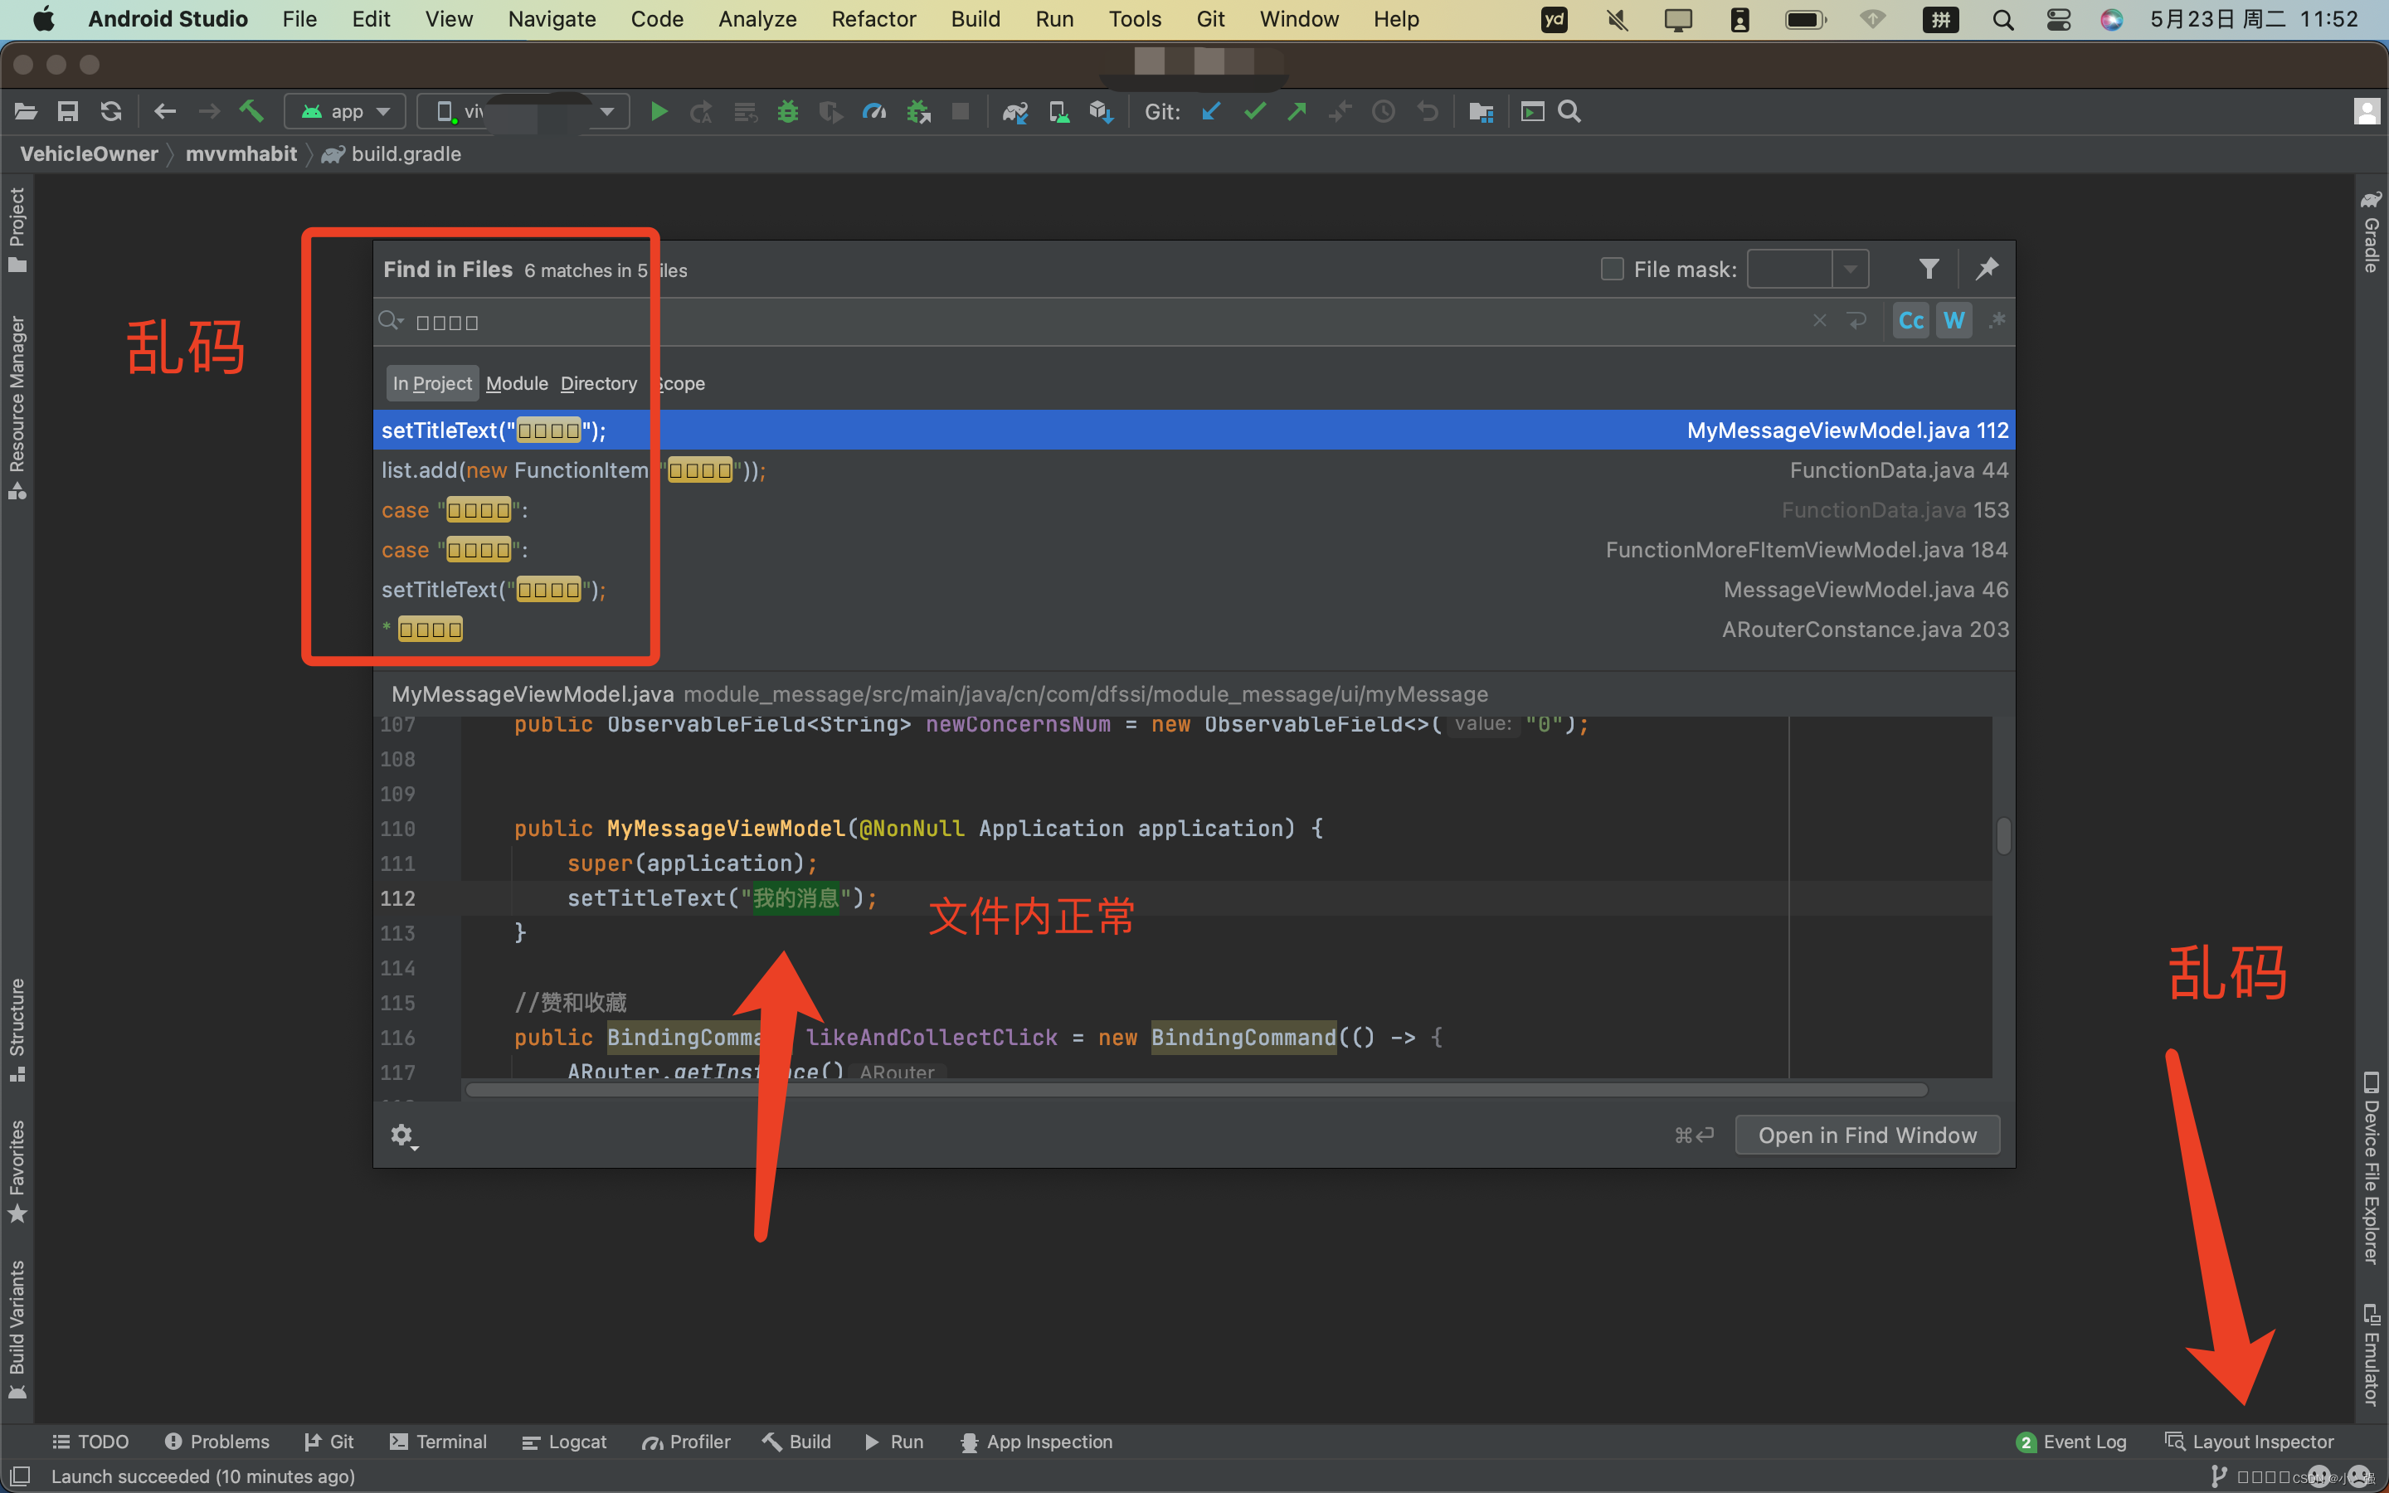Click the Git commit checkmark icon

[1255, 112]
